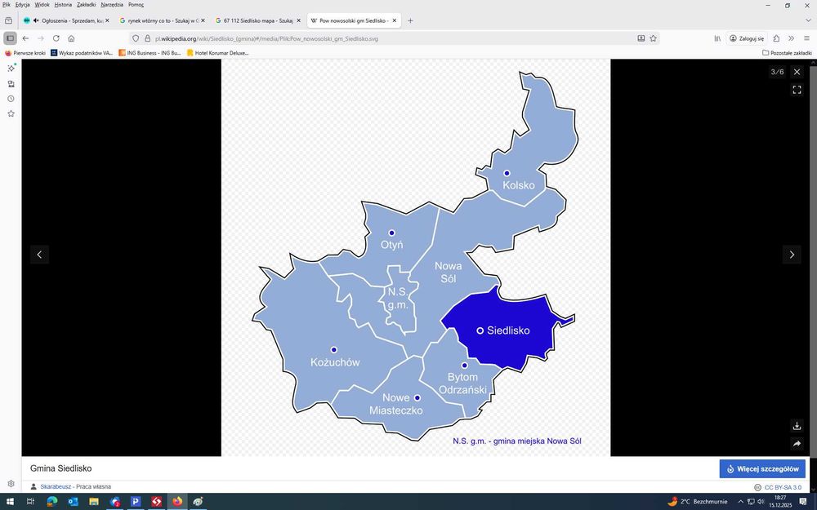Image resolution: width=817 pixels, height=510 pixels.
Task: Bookmark this page with the star
Action: click(x=653, y=38)
